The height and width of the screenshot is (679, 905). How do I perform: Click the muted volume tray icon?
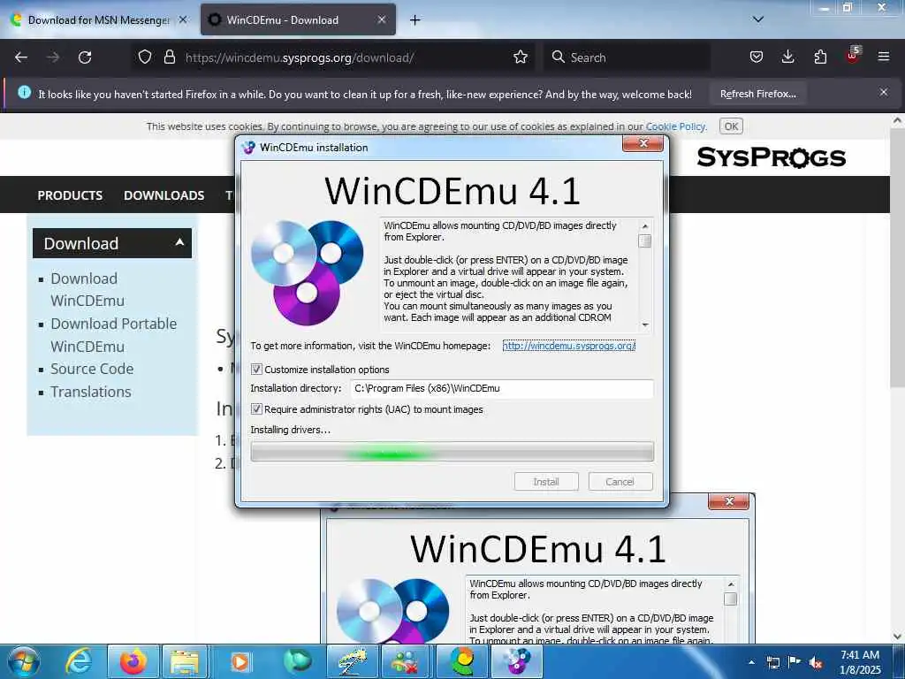tap(816, 662)
